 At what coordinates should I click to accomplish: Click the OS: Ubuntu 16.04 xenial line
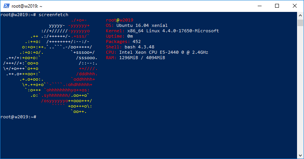tap(137, 25)
